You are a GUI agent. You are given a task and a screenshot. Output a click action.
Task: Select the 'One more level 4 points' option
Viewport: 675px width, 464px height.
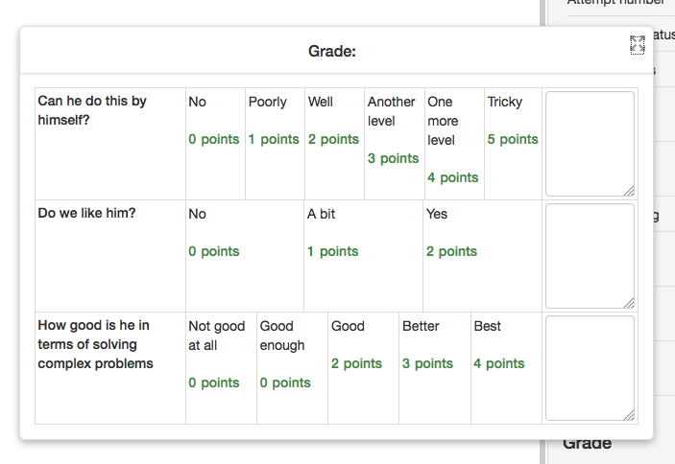click(454, 144)
